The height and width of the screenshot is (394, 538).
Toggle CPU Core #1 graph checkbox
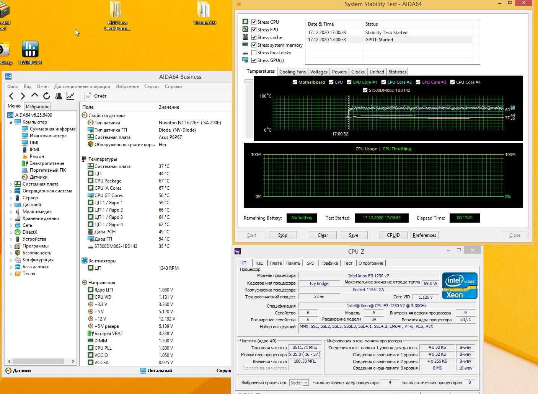click(349, 82)
